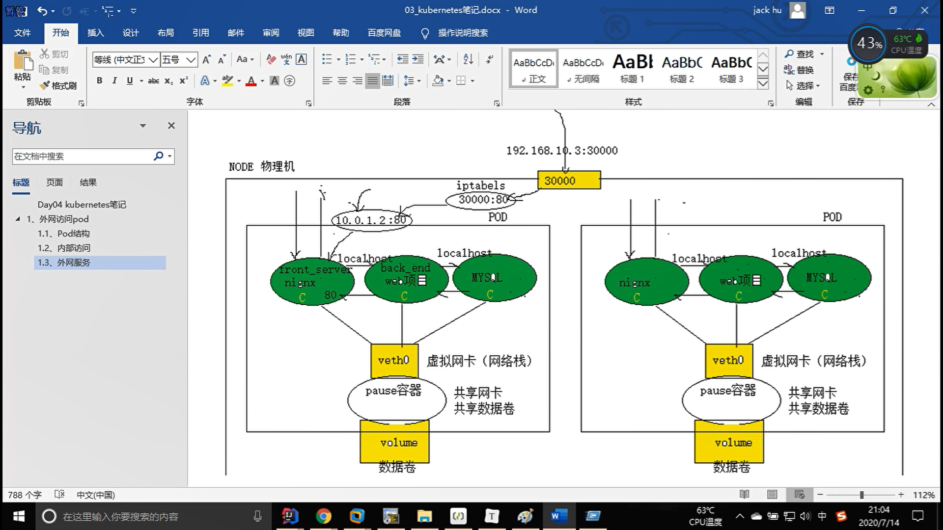
Task: Toggle Bold formatting
Action: (100, 80)
